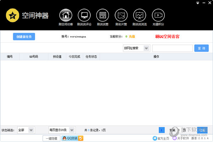Click the 关于软件 purple icon
This screenshot has width=213, height=142.
[174, 138]
